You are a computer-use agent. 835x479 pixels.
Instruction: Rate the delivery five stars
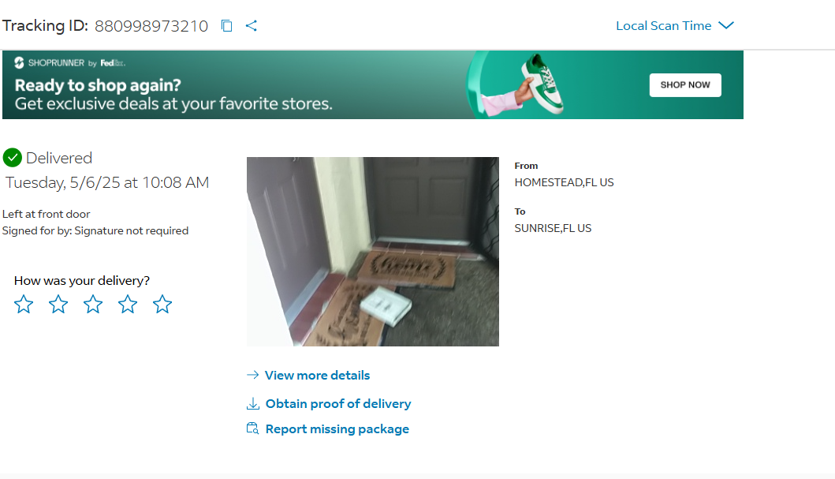pyautogui.click(x=162, y=305)
